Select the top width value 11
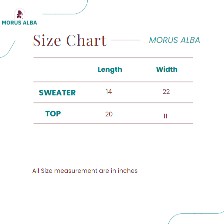 click(165, 116)
